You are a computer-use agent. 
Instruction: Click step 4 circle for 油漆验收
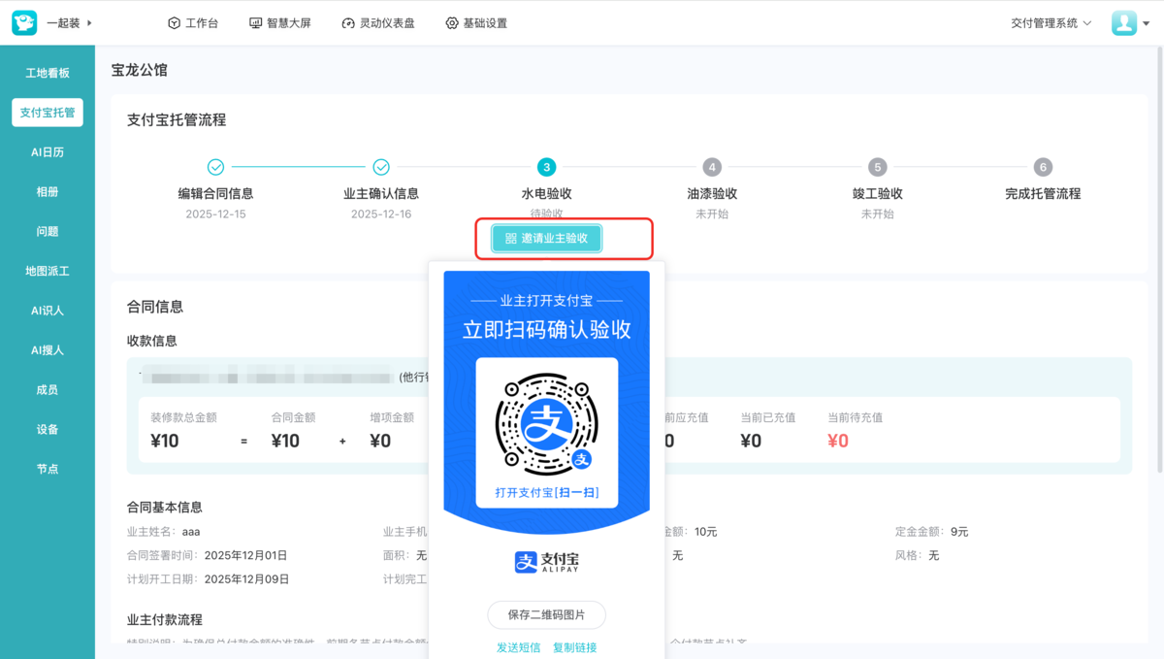click(712, 167)
